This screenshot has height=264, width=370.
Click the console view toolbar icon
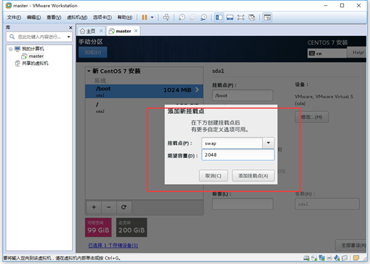[x=267, y=17]
